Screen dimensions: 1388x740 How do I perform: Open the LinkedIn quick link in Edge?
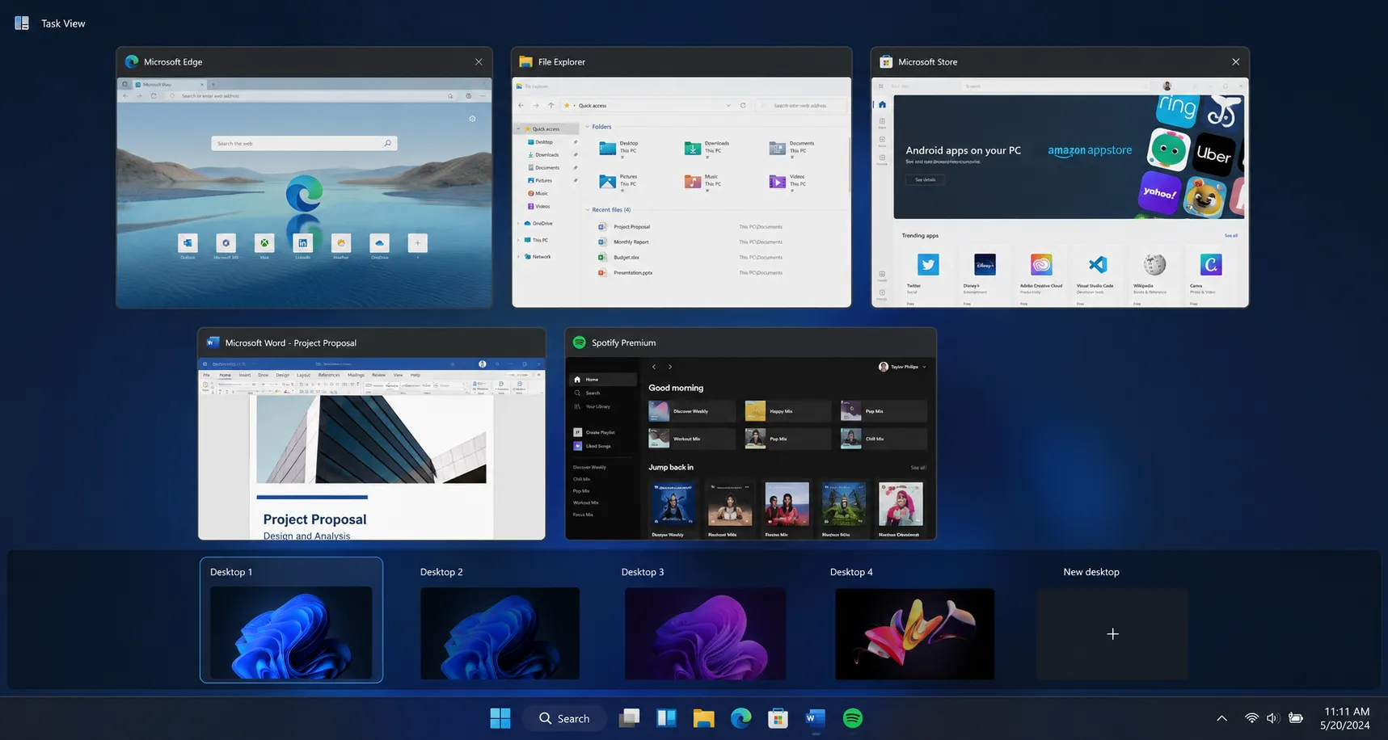coord(302,243)
